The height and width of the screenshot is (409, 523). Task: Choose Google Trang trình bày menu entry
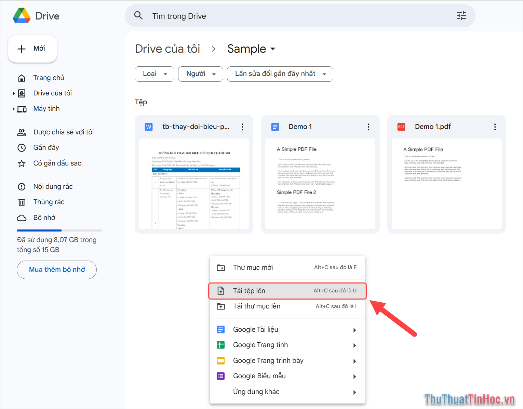[x=287, y=361]
